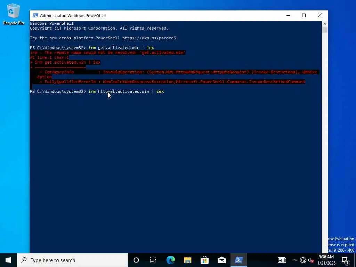Click 'Copyright (C) Microsoft Corporation' line
Screen dimensions: 356x267
click(99, 28)
